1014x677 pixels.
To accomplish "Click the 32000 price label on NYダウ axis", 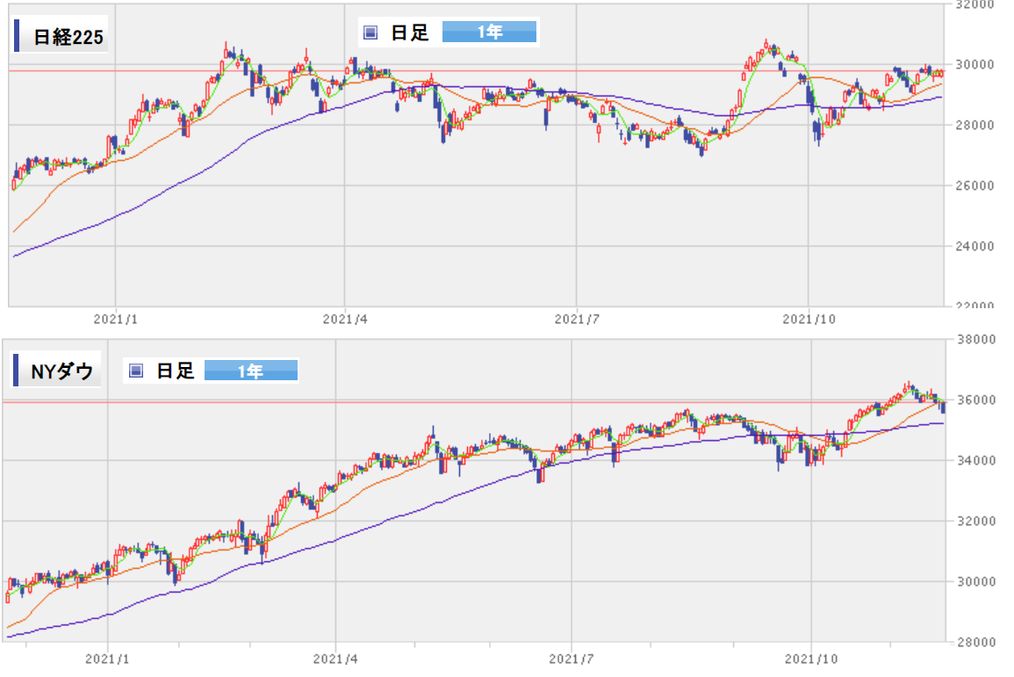I will [976, 522].
